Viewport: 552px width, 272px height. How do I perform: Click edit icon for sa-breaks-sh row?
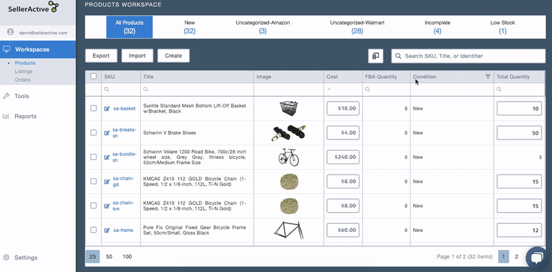pos(107,133)
